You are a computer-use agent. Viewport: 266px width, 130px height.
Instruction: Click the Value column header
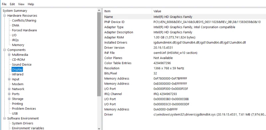pos(209,11)
